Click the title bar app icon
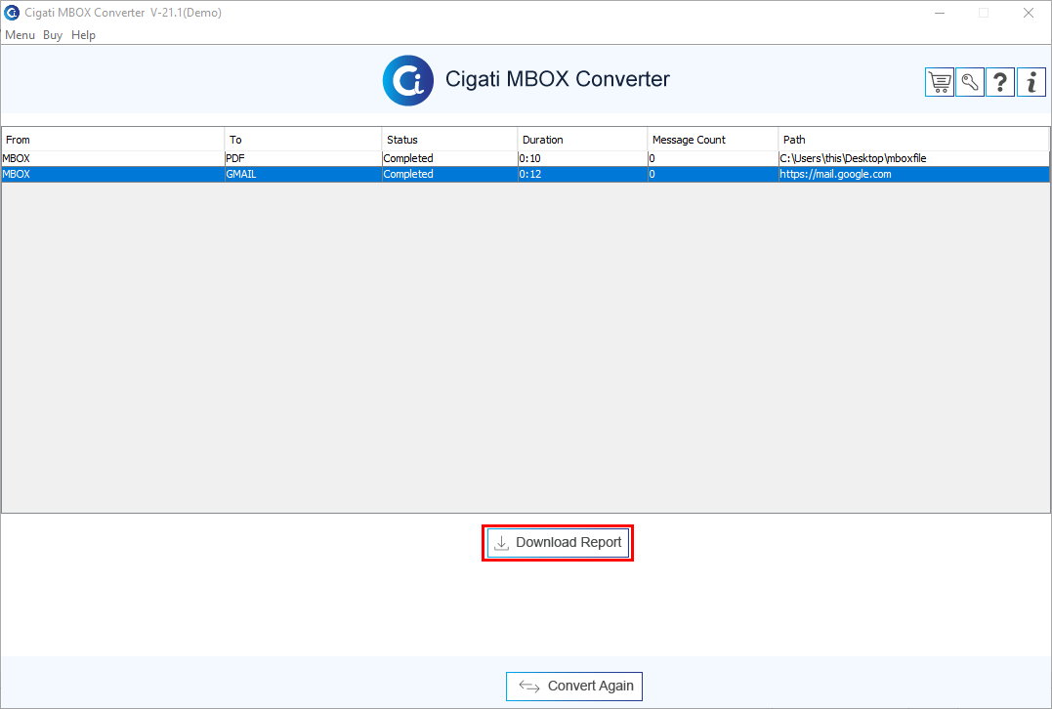This screenshot has height=709, width=1052. click(x=12, y=13)
